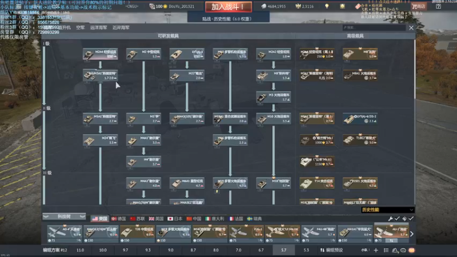Select the F2G-1 crew slot

(x=246, y=234)
